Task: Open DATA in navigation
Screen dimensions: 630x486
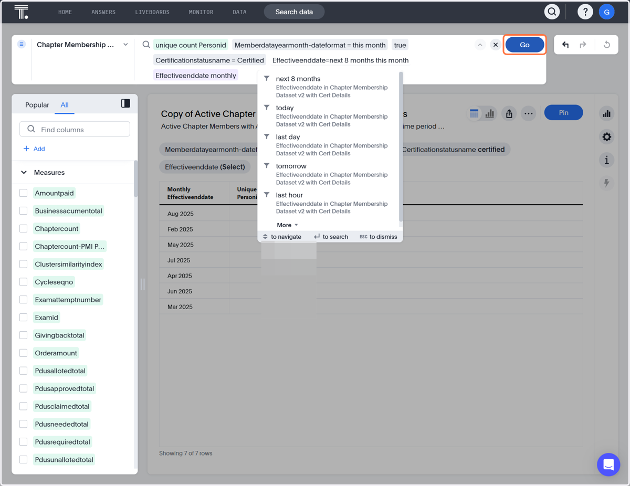Action: point(239,12)
